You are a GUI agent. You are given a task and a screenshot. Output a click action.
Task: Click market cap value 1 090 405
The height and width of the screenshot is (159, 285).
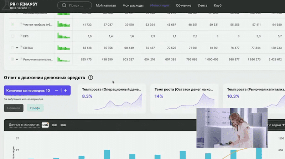click(212, 59)
